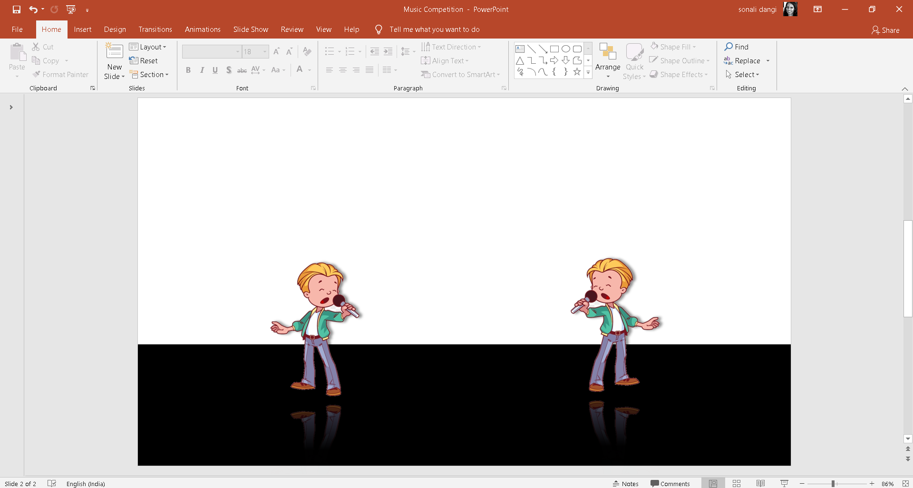Open the Notes pane
The height and width of the screenshot is (488, 913).
626,483
